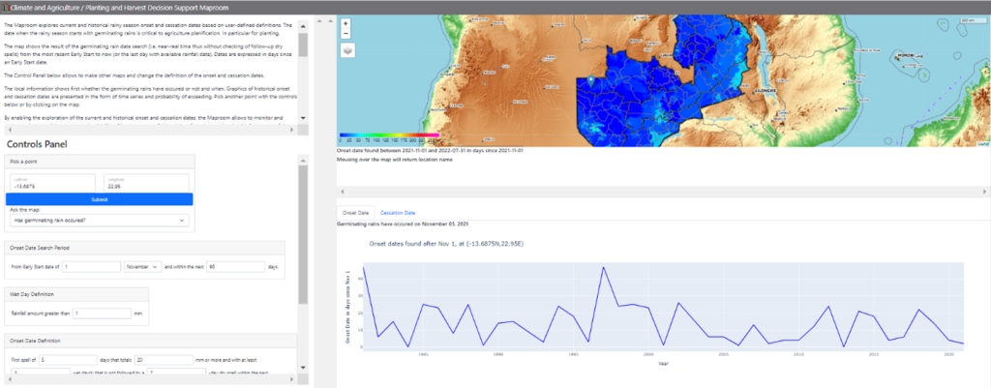The height and width of the screenshot is (388, 991).
Task: Click the Latitude input field
Action: point(50,187)
